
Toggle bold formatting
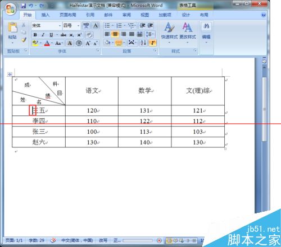tap(35, 35)
